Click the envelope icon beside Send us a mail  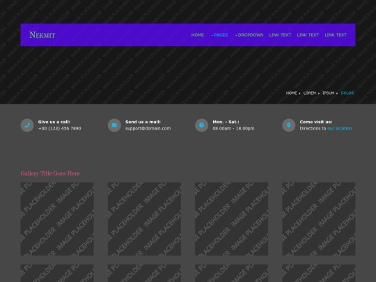point(114,125)
